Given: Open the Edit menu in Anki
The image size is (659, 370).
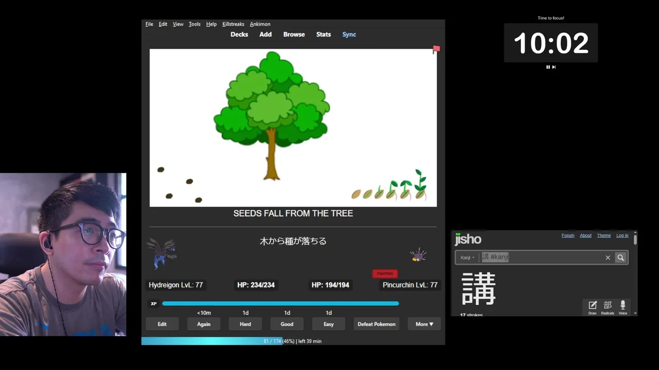Looking at the screenshot, I should [163, 24].
